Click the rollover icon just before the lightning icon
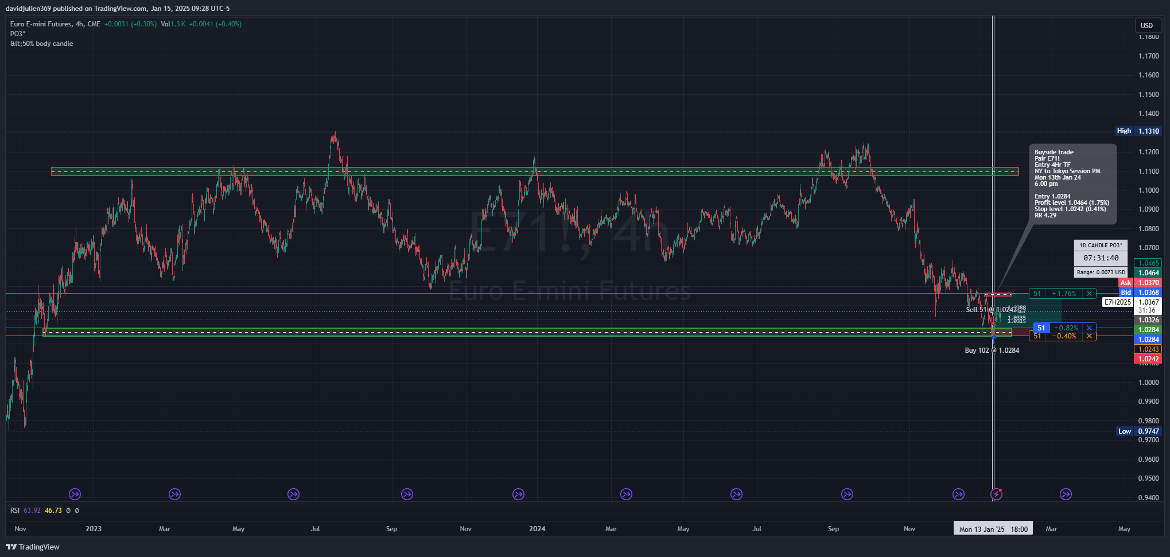Screen dimensions: 1170x557 pyautogui.click(x=958, y=494)
